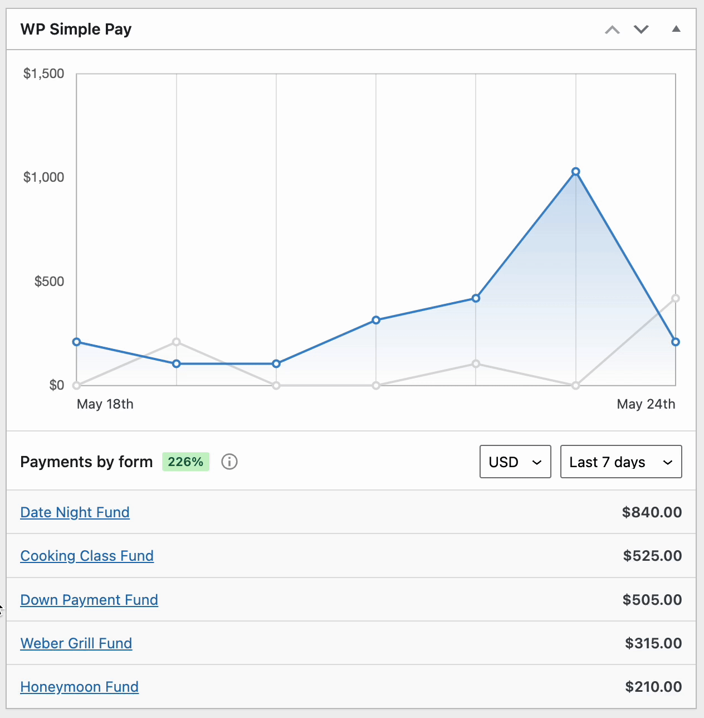Open the USD currency dropdown
The height and width of the screenshot is (718, 704).
515,462
